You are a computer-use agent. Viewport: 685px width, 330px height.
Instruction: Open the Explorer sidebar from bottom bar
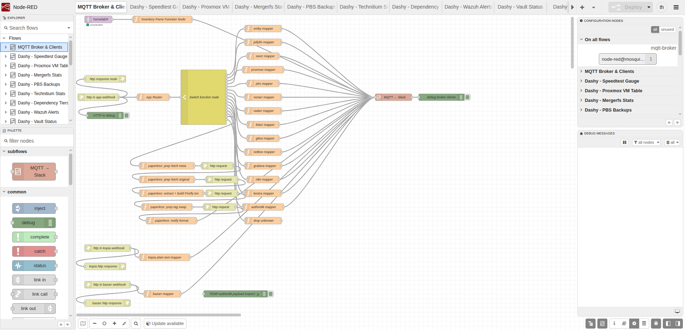pyautogui.click(x=591, y=324)
